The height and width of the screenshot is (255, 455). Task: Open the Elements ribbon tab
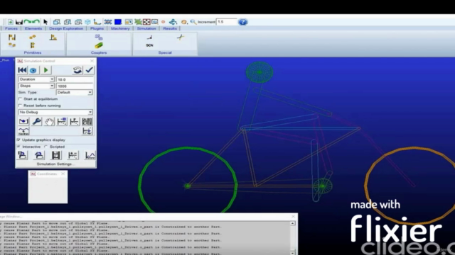tap(33, 28)
